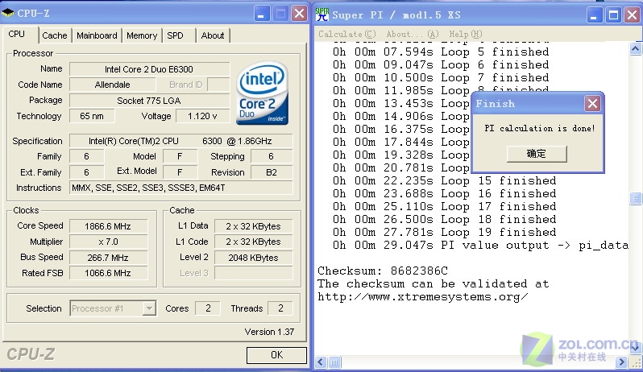Click the 'Loop 15 finished' line
This screenshot has height=372, width=643.
click(x=445, y=180)
